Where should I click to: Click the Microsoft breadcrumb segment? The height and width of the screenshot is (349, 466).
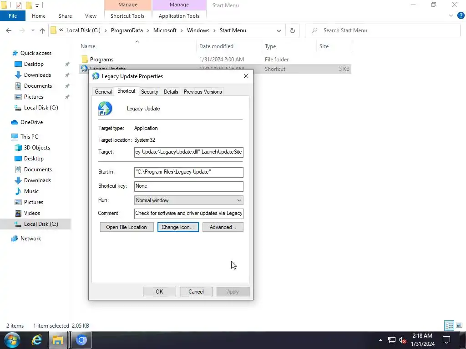click(x=165, y=30)
